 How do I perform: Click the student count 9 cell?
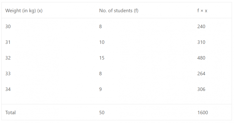[x=101, y=89]
